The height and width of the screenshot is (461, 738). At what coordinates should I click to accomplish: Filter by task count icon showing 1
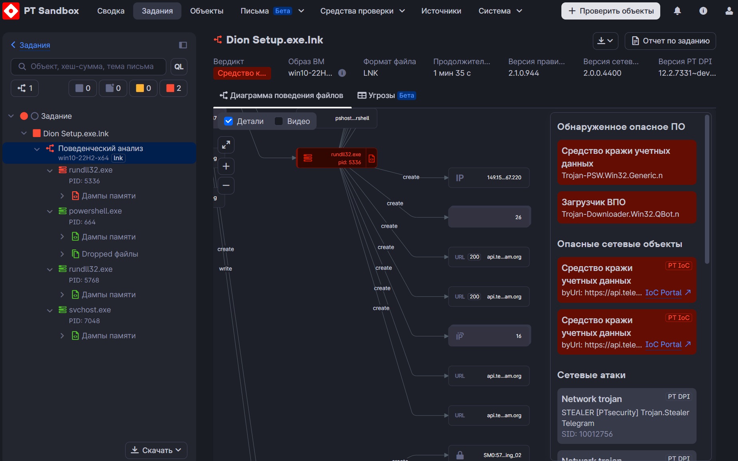(25, 88)
